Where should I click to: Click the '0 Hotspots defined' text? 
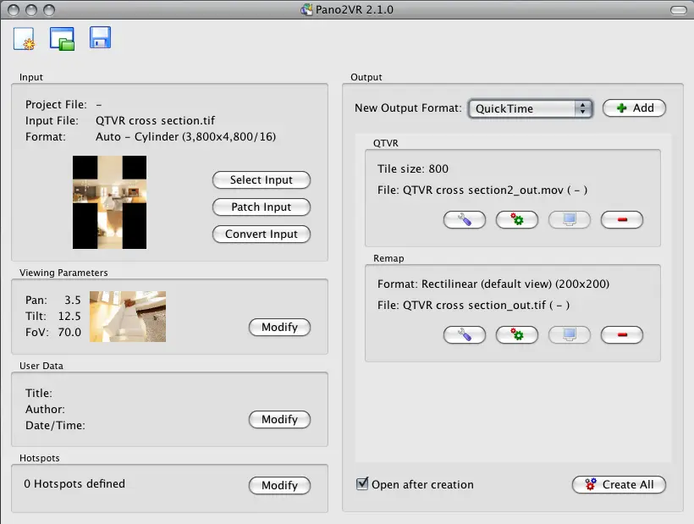pos(74,483)
